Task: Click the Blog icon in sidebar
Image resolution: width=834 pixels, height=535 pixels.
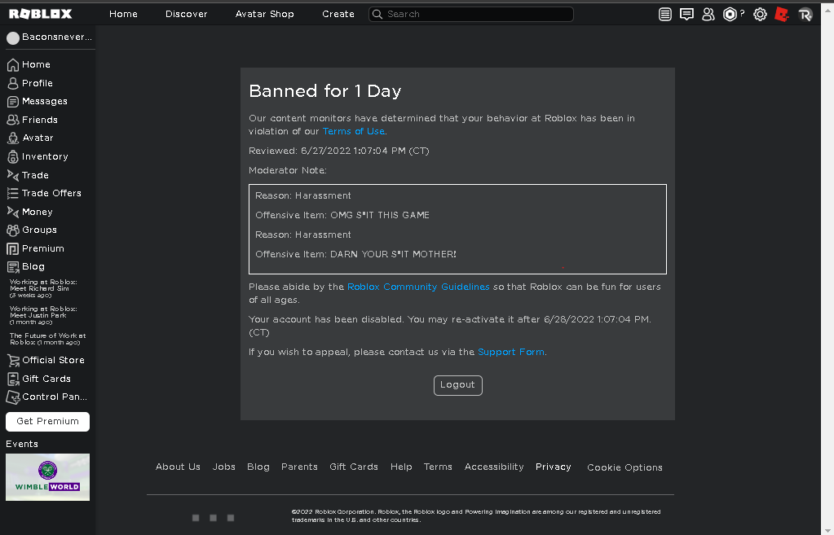Action: [13, 267]
